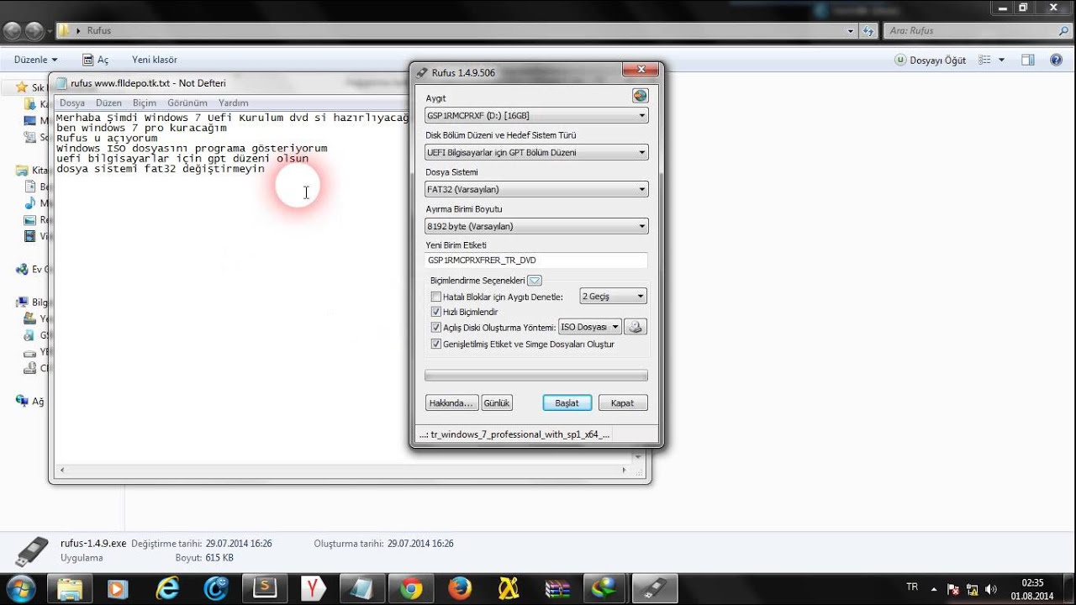Click folder icon in Explorer address bar
Image resolution: width=1076 pixels, height=605 pixels.
click(x=64, y=30)
